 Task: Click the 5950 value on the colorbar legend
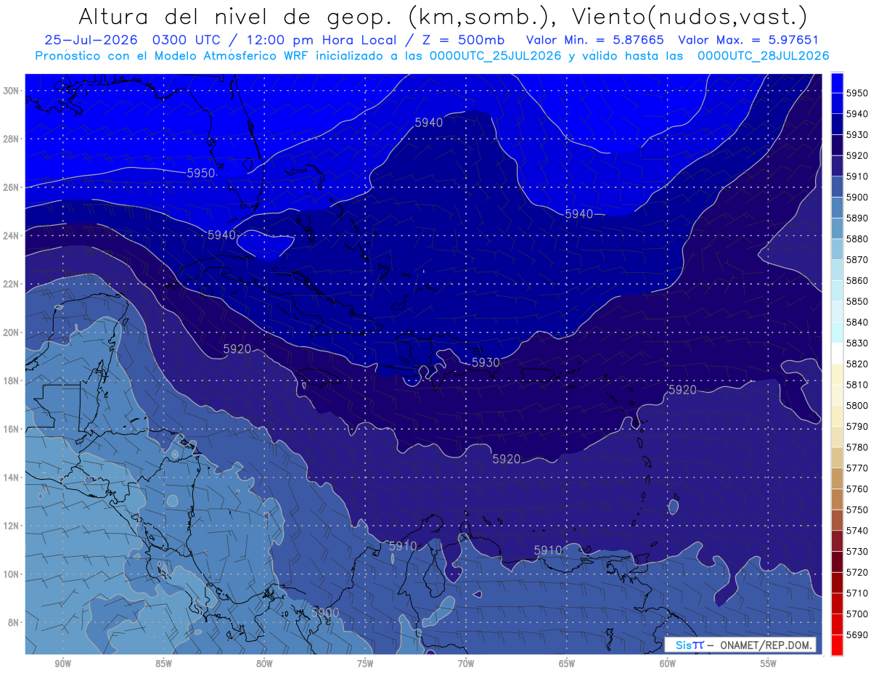(x=856, y=93)
